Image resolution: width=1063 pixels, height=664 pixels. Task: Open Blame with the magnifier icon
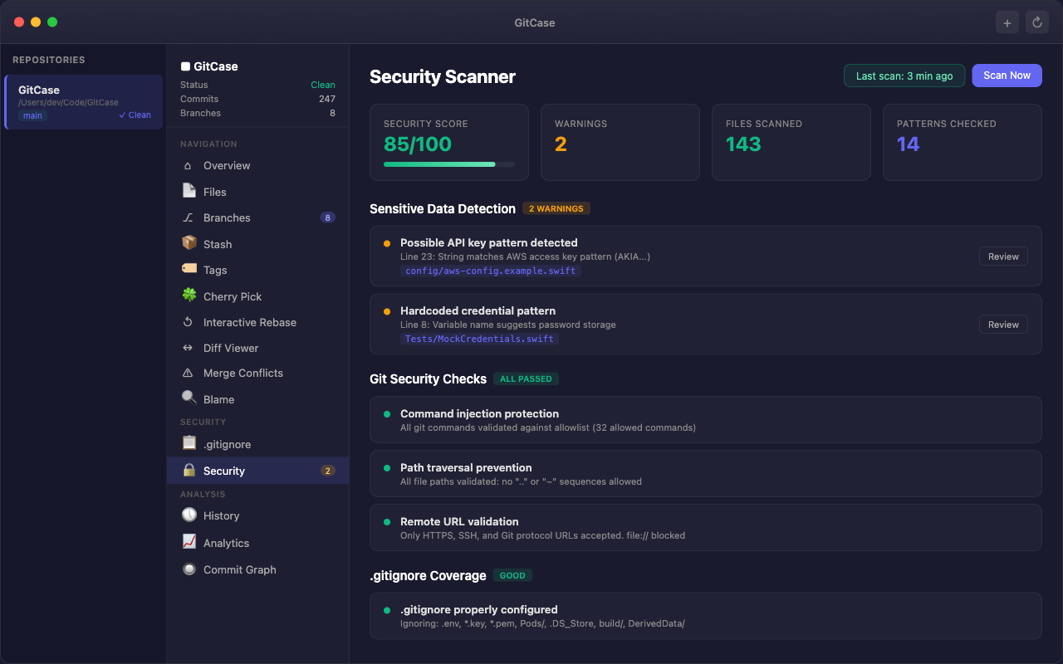(x=189, y=398)
